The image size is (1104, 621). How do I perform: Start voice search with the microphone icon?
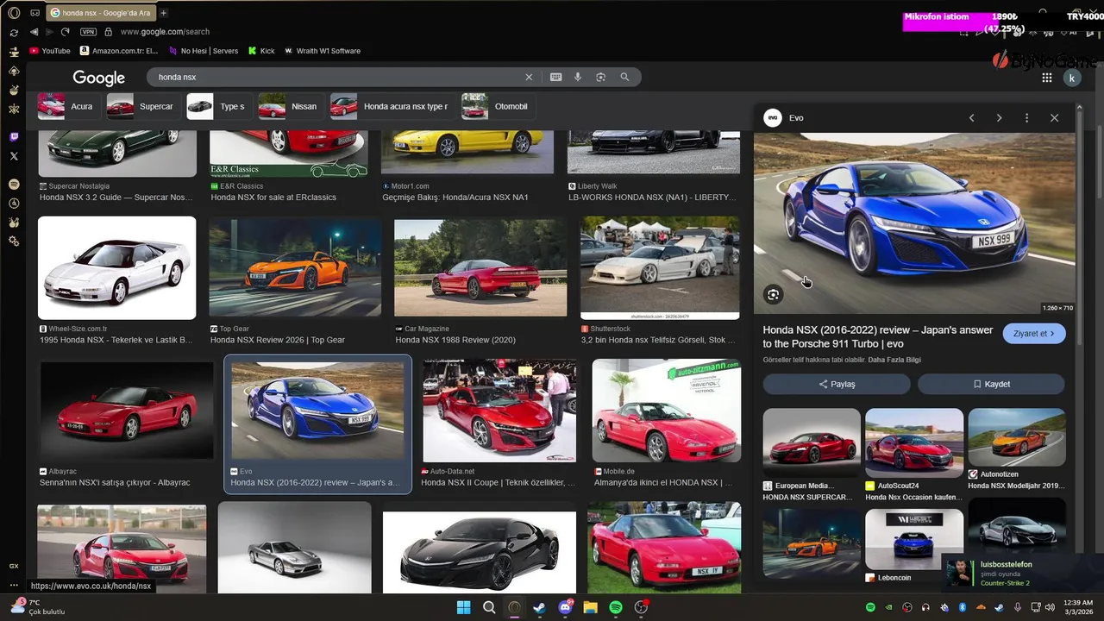pyautogui.click(x=578, y=77)
